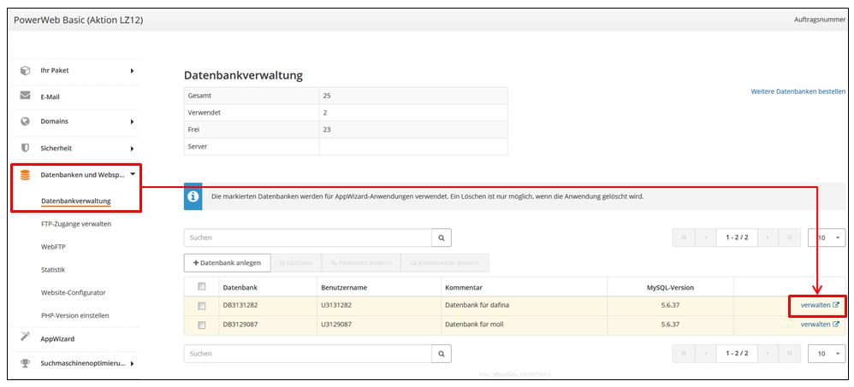854x387 pixels.
Task: Click the Benutzername column header
Action: tap(344, 287)
